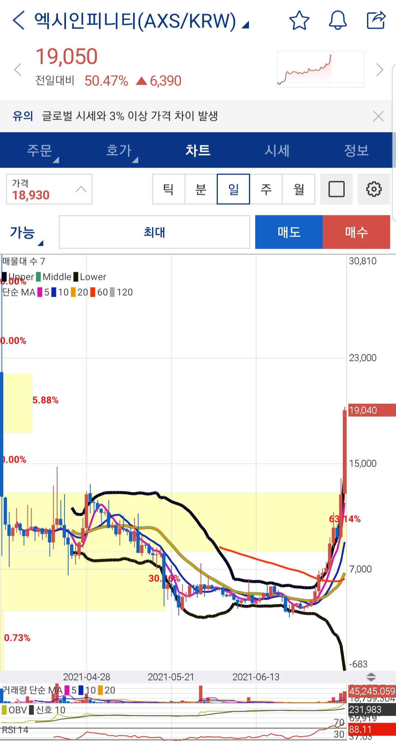Click the current price 19,050

67,56
